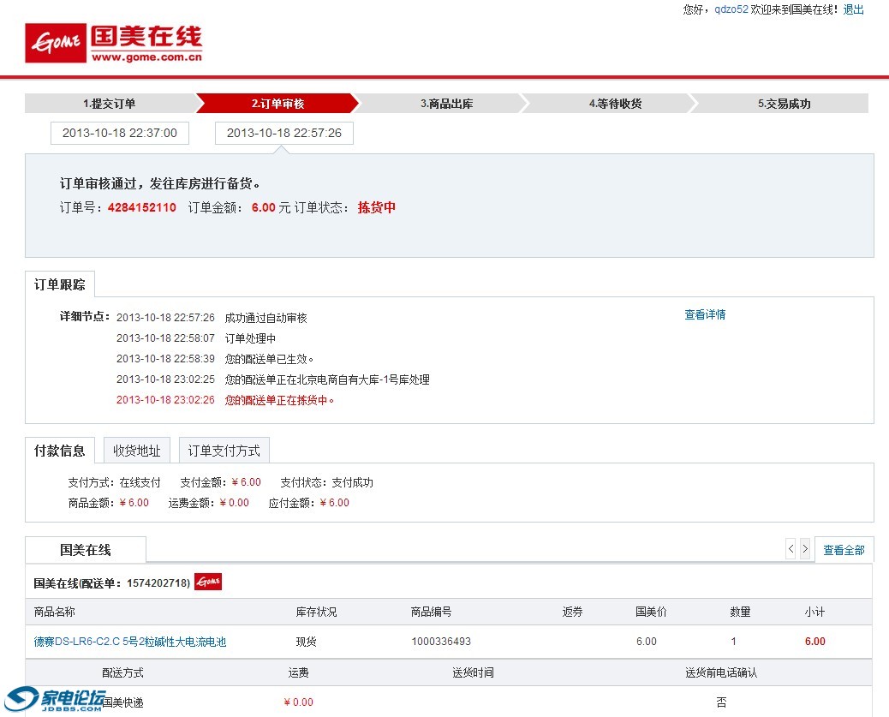Click order status 拣货中
Image resolution: width=889 pixels, height=717 pixels.
click(x=377, y=207)
